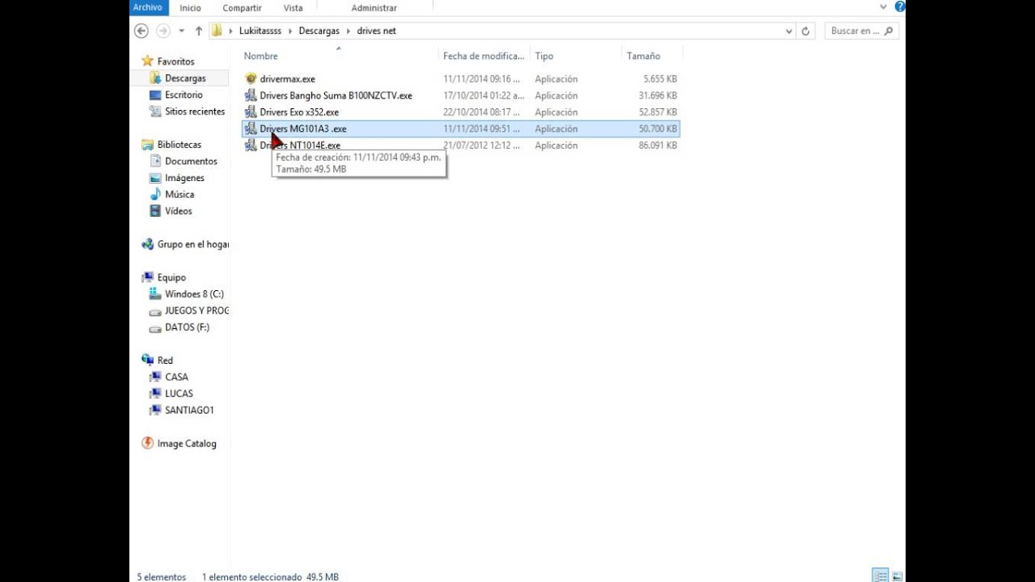The width and height of the screenshot is (1035, 582).
Task: Open the address bar history dropdown
Action: click(x=789, y=31)
